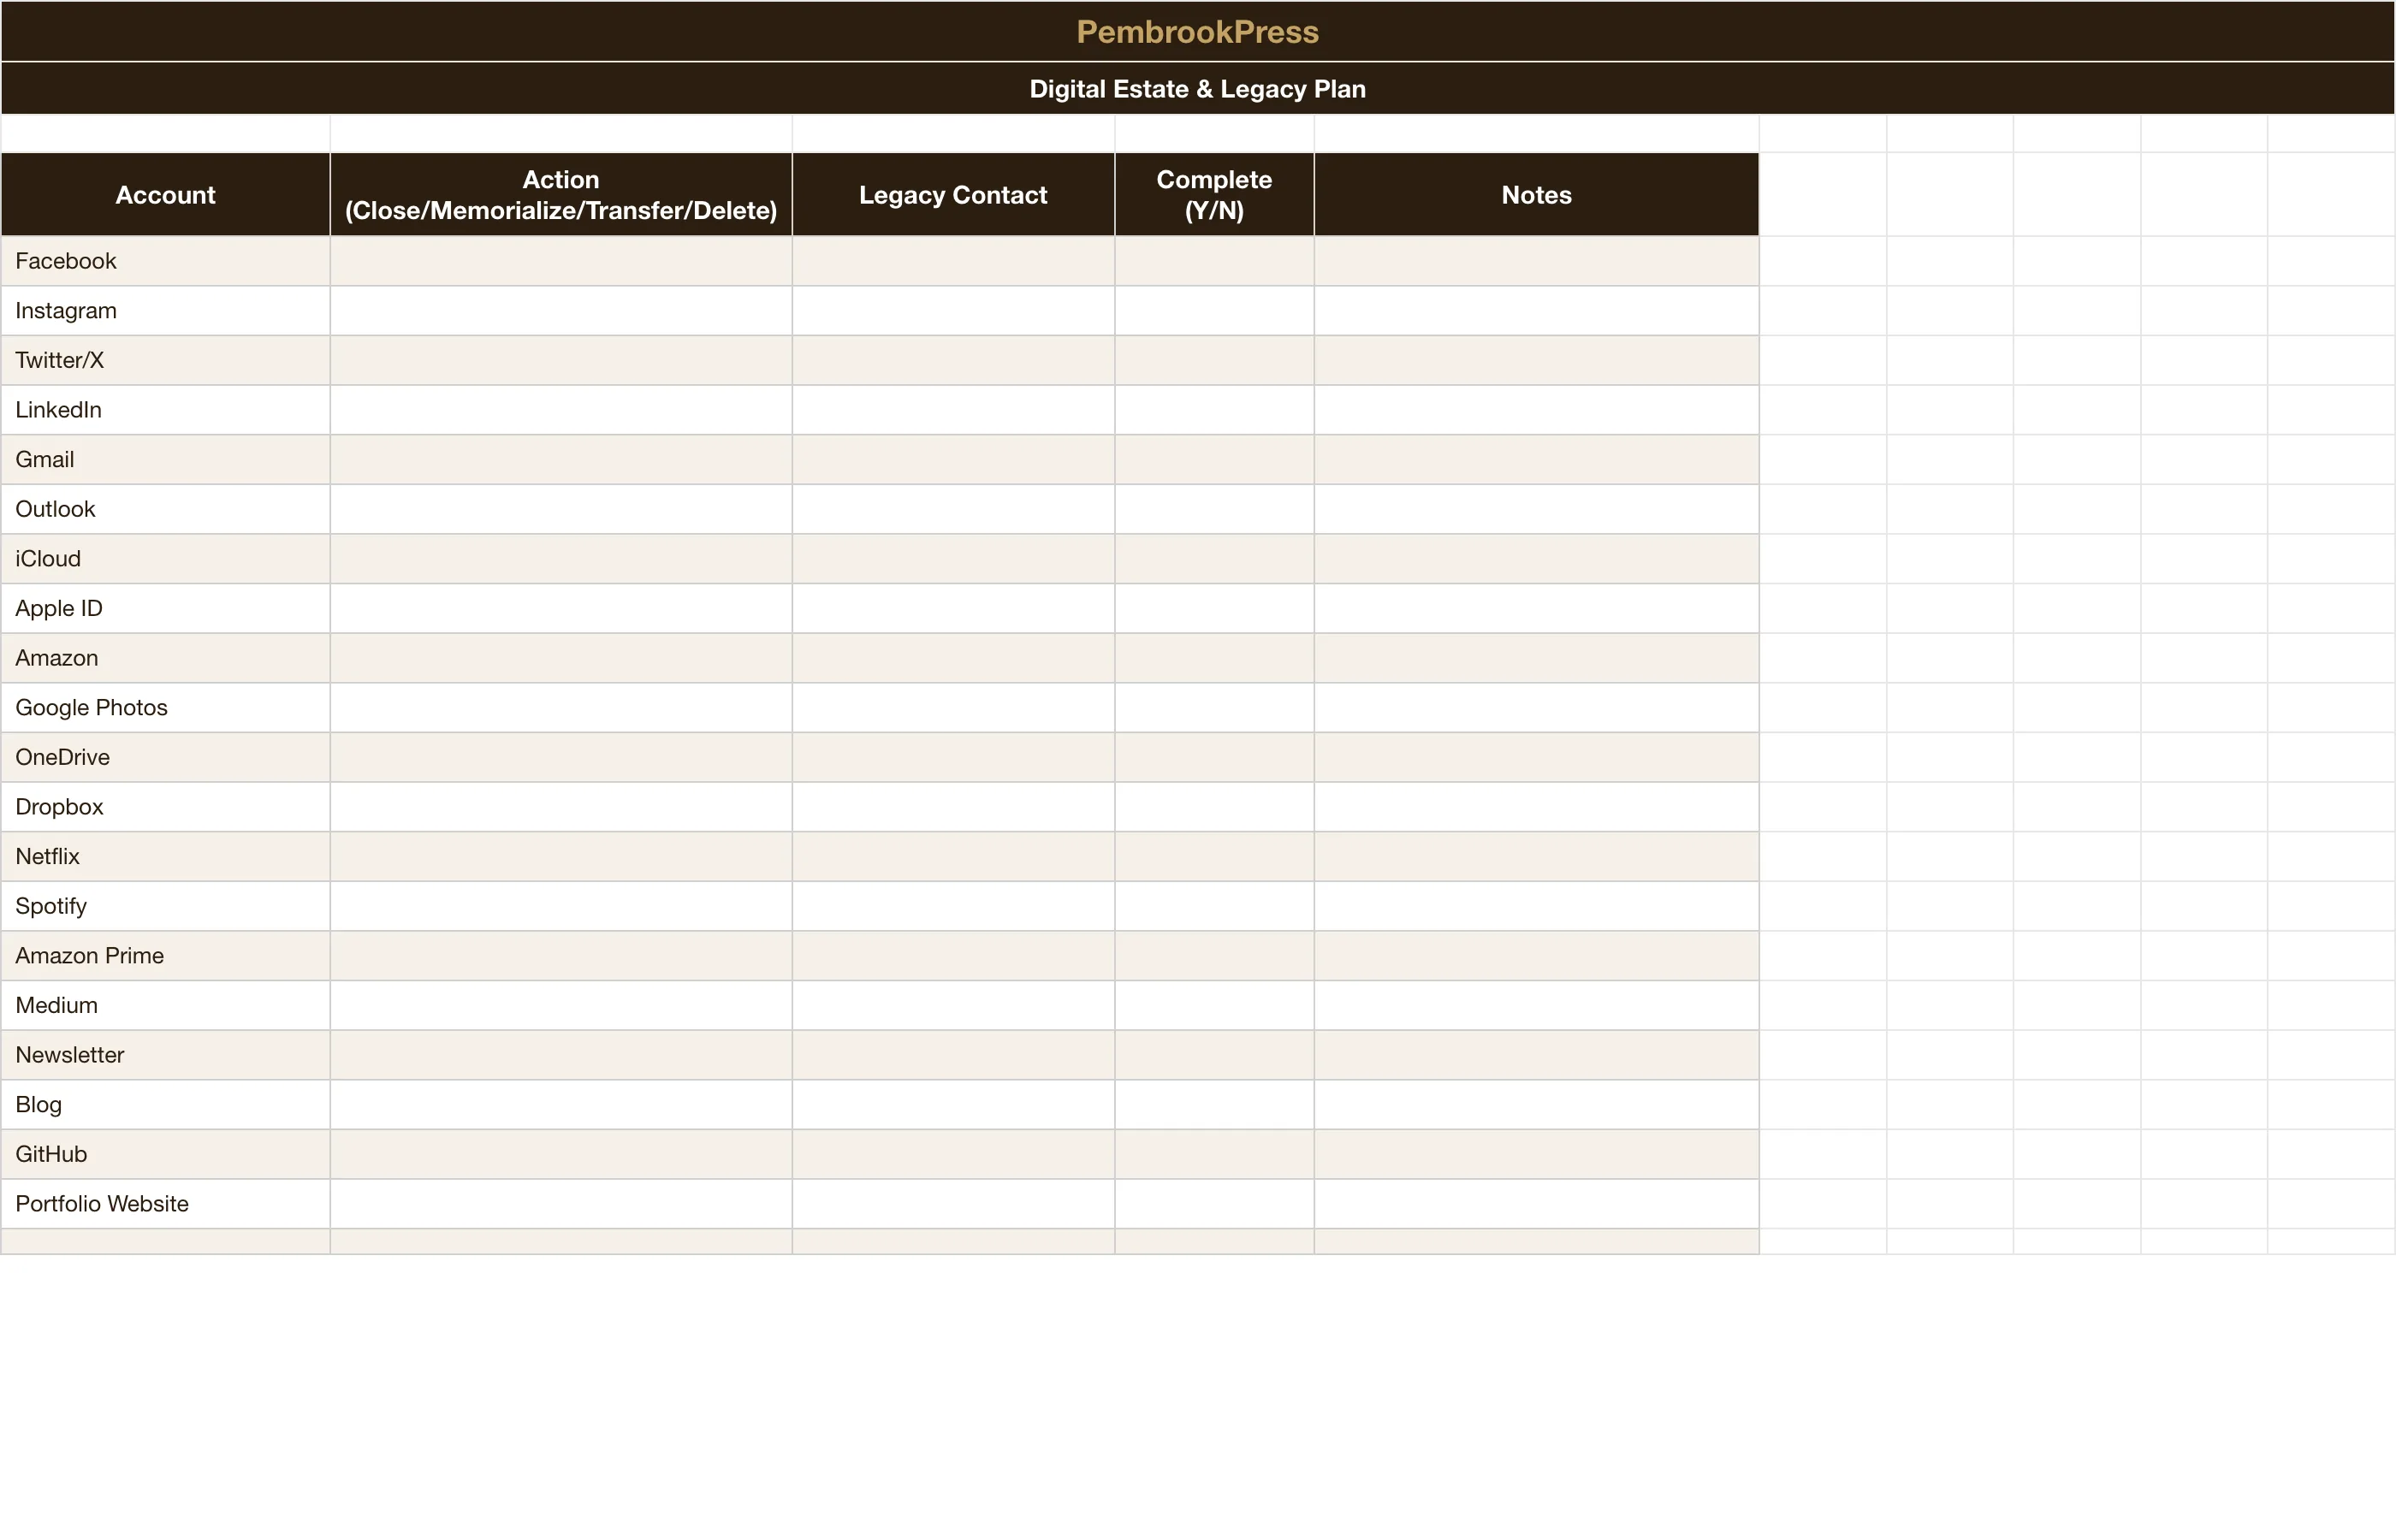Click the Notes cell in Netflix row

(1536, 856)
